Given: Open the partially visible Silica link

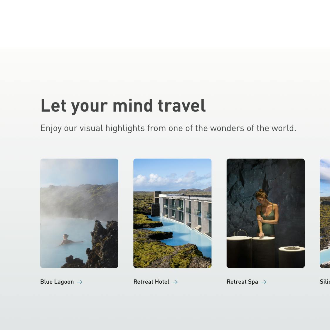Looking at the screenshot, I should click(x=325, y=282).
